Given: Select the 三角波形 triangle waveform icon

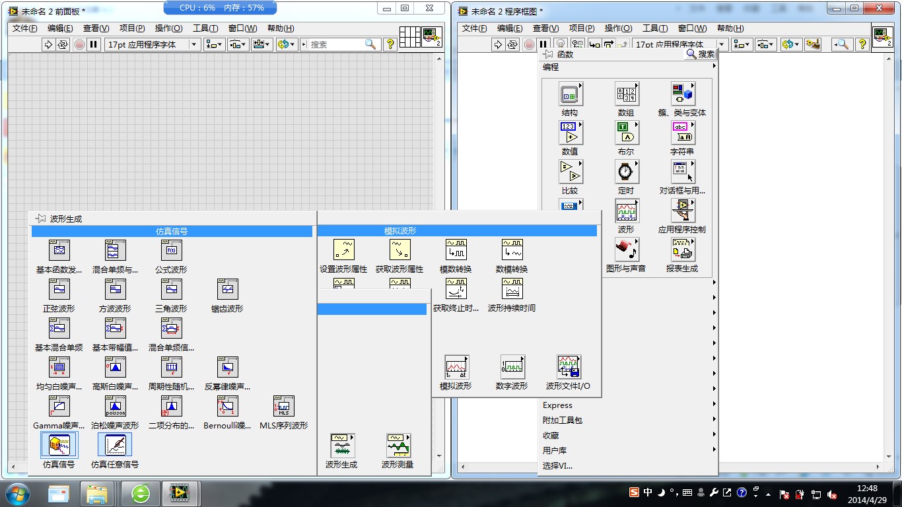Looking at the screenshot, I should pyautogui.click(x=172, y=289).
